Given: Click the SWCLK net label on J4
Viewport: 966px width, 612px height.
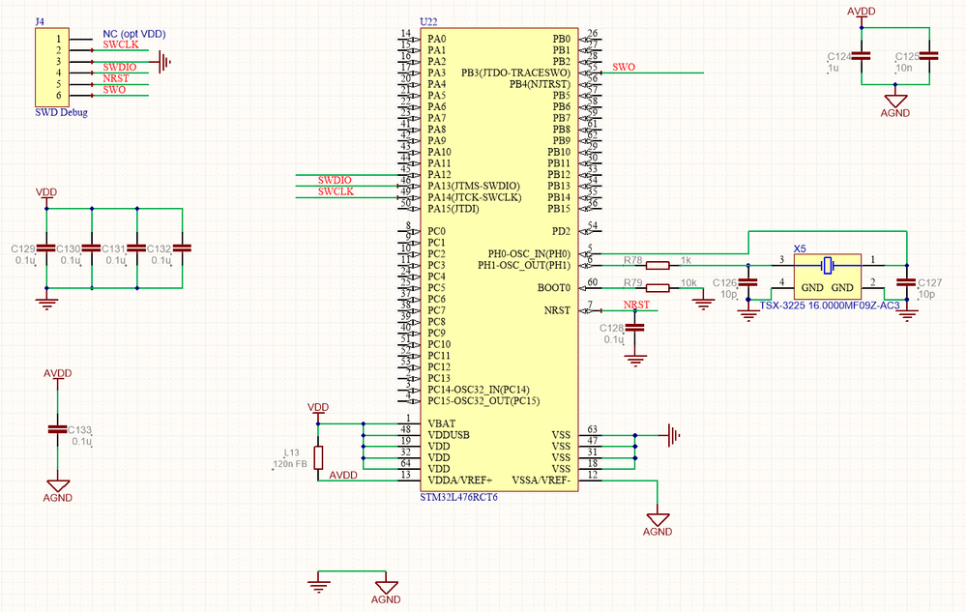Looking at the screenshot, I should (x=121, y=44).
